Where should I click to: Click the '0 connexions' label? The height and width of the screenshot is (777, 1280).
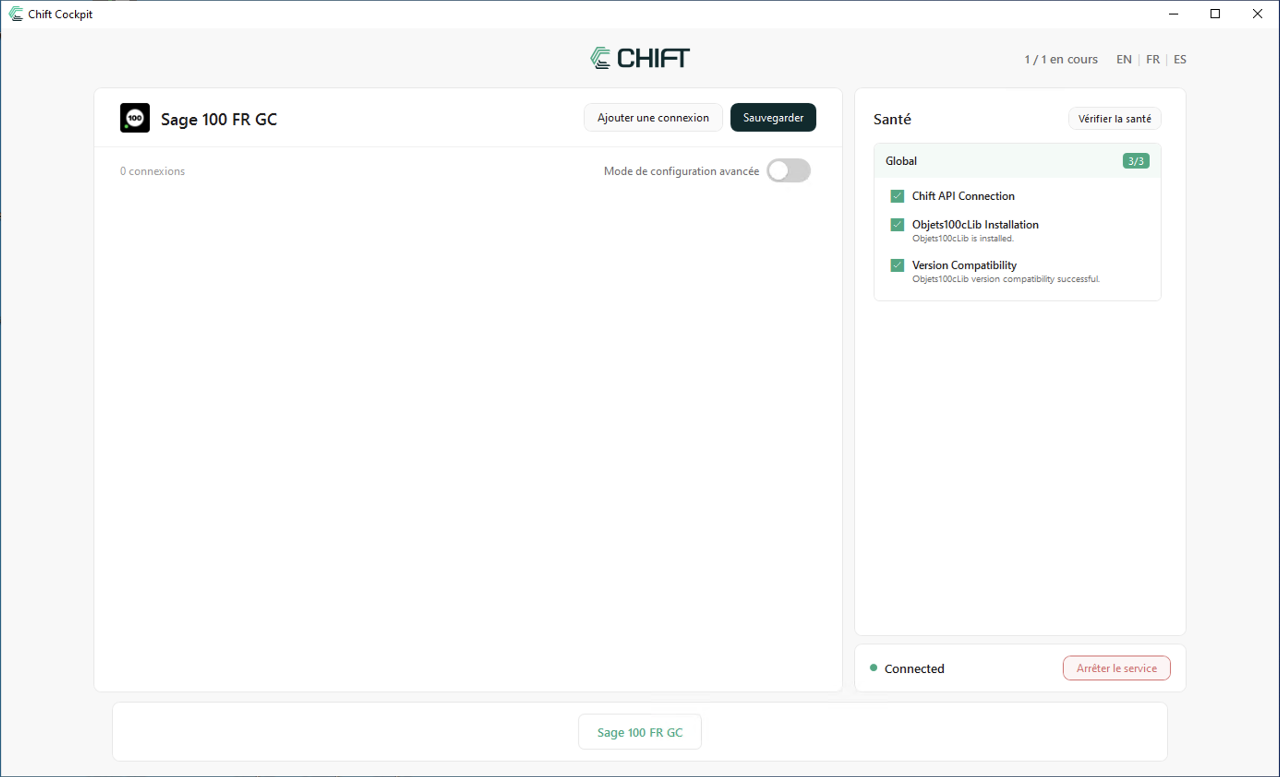pos(152,171)
